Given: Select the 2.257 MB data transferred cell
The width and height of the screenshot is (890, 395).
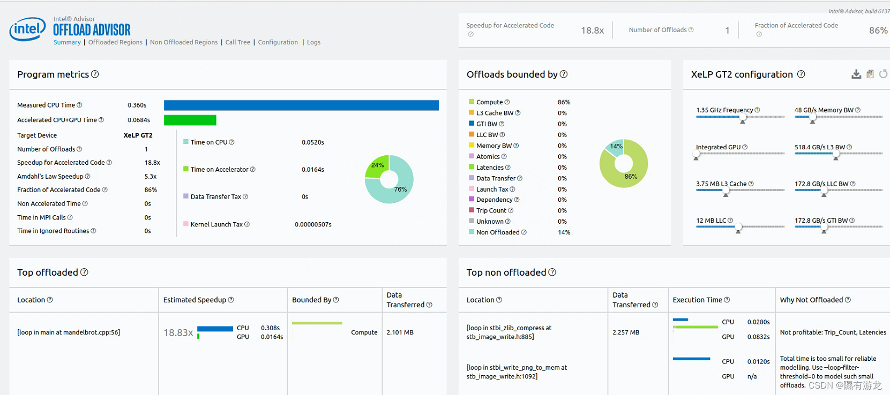Looking at the screenshot, I should pos(626,332).
